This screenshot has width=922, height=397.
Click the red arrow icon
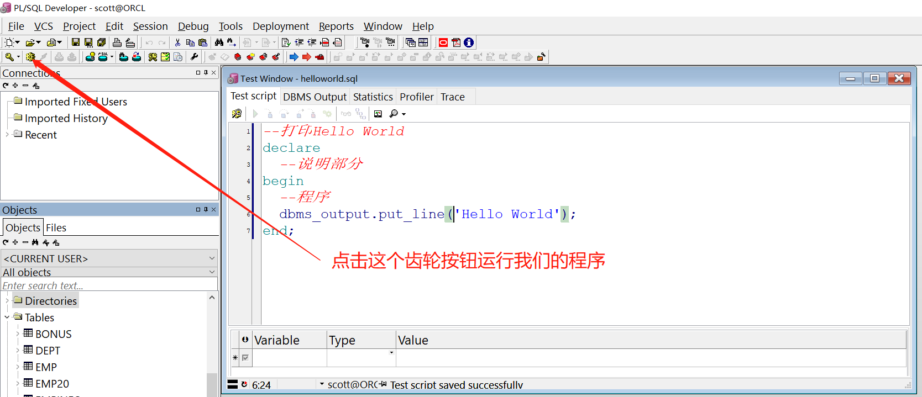point(307,57)
